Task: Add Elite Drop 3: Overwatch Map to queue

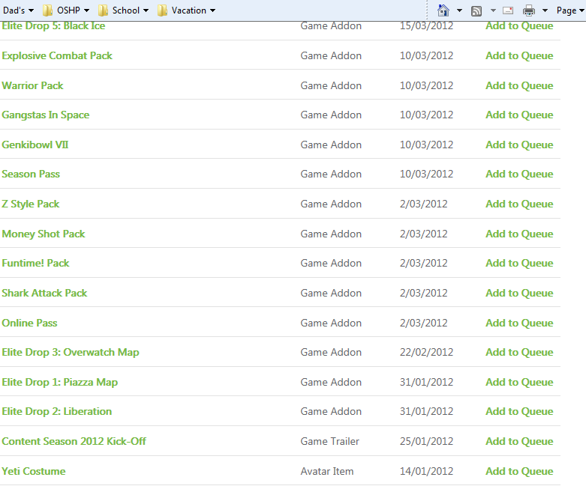Action: click(x=519, y=352)
